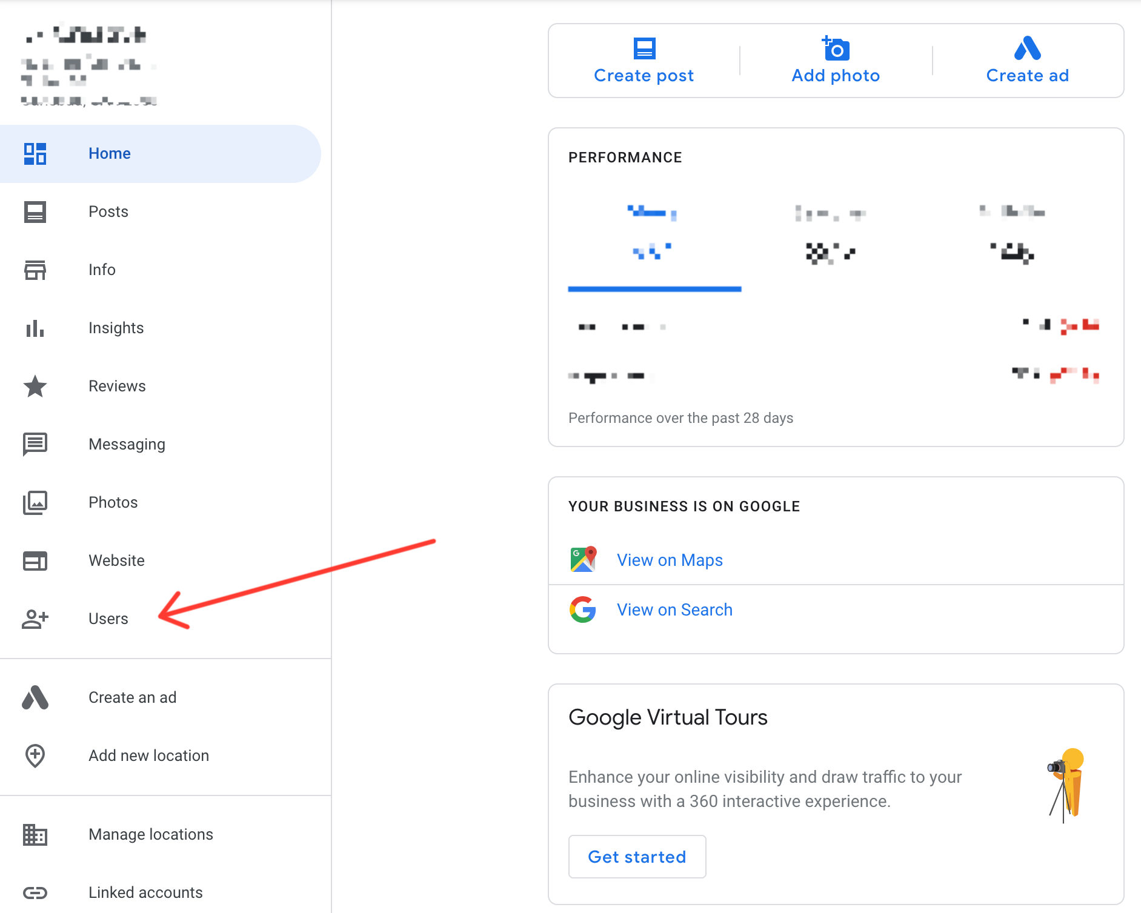The width and height of the screenshot is (1141, 913).
Task: Click the Linked accounts chain icon
Action: click(35, 892)
